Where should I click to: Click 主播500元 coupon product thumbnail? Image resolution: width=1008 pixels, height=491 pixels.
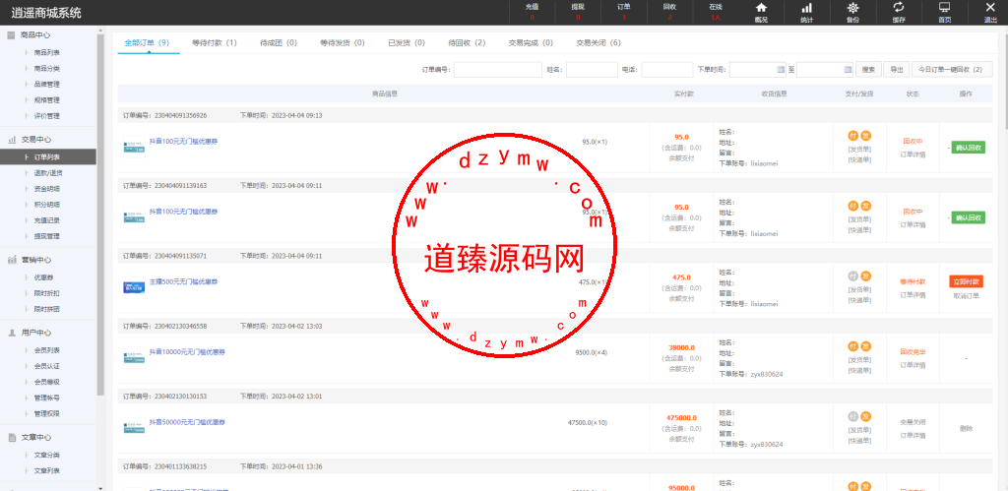coord(134,287)
